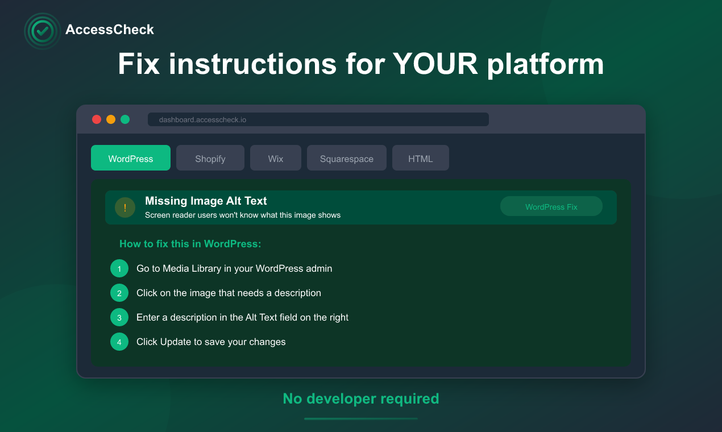This screenshot has width=722, height=432.
Task: Click the red traffic light dot
Action: click(x=97, y=119)
